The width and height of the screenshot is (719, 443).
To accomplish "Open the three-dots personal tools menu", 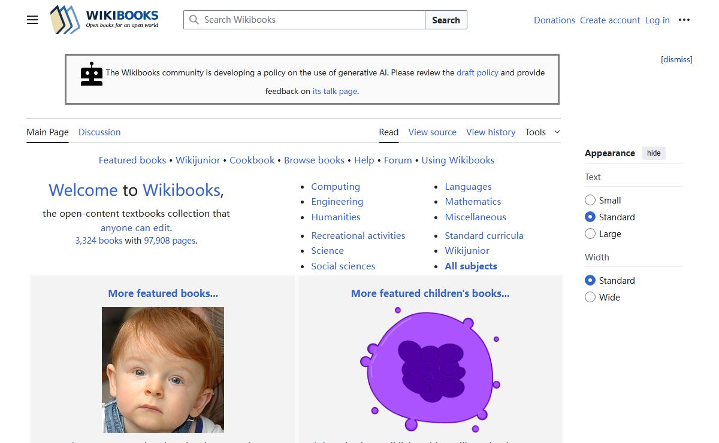I will (x=684, y=20).
